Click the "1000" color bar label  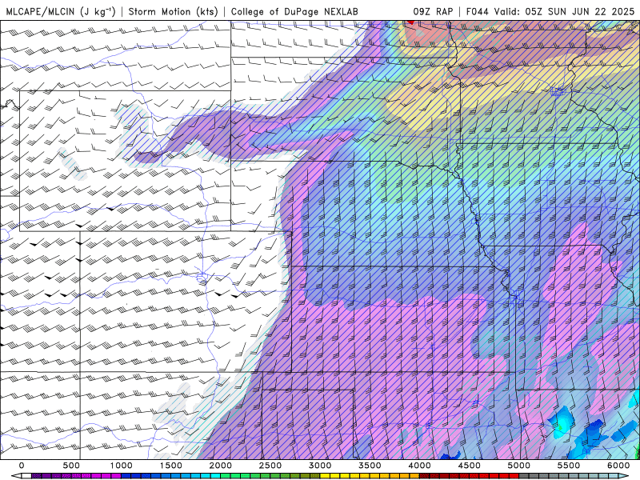[x=122, y=466]
